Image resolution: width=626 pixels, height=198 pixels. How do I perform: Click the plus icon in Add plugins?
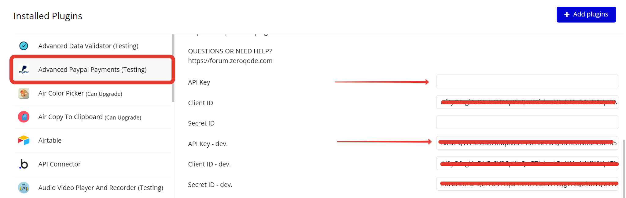567,15
